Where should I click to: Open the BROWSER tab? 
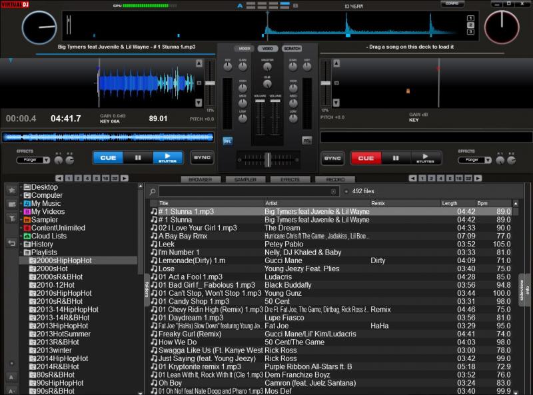201,179
